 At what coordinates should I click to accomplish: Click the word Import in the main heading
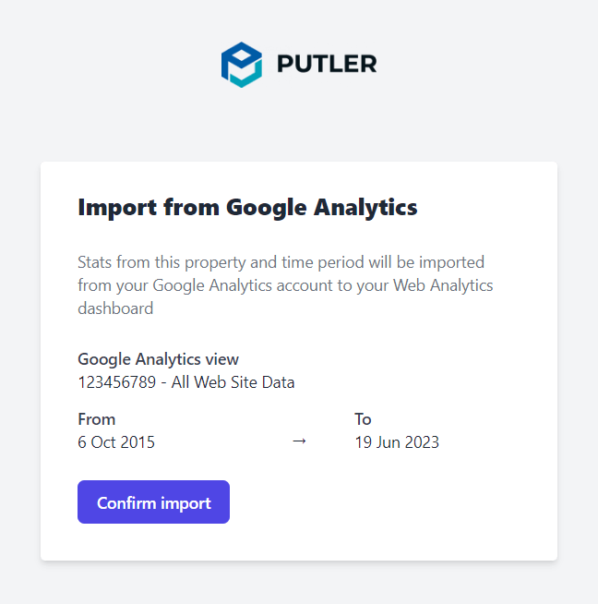coord(117,208)
